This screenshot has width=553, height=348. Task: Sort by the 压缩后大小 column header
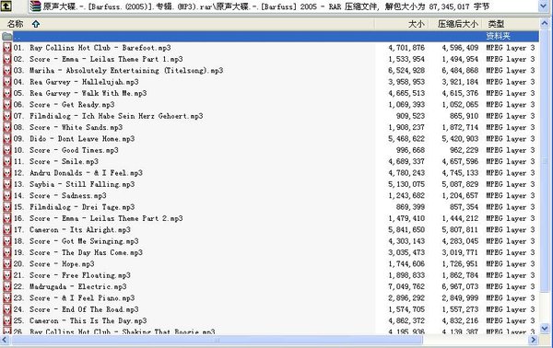[458, 24]
